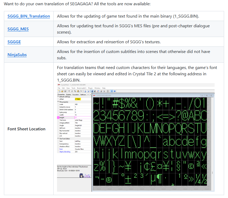Click the width value 12

click(76, 115)
